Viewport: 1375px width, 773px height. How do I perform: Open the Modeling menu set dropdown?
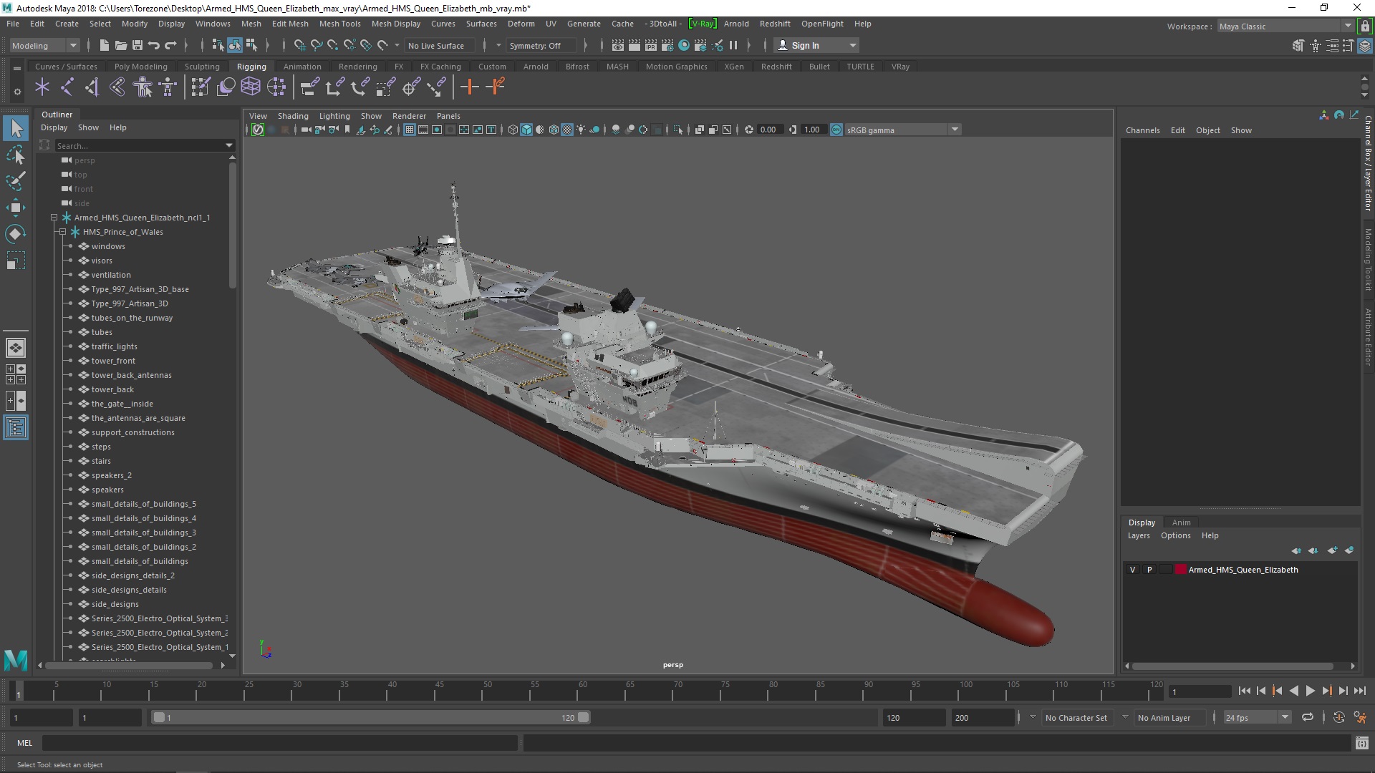(44, 45)
